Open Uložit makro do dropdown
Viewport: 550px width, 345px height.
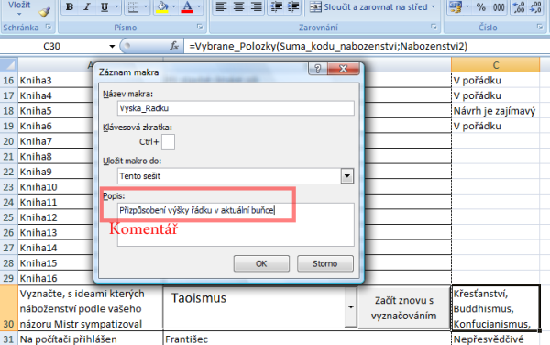(x=346, y=176)
